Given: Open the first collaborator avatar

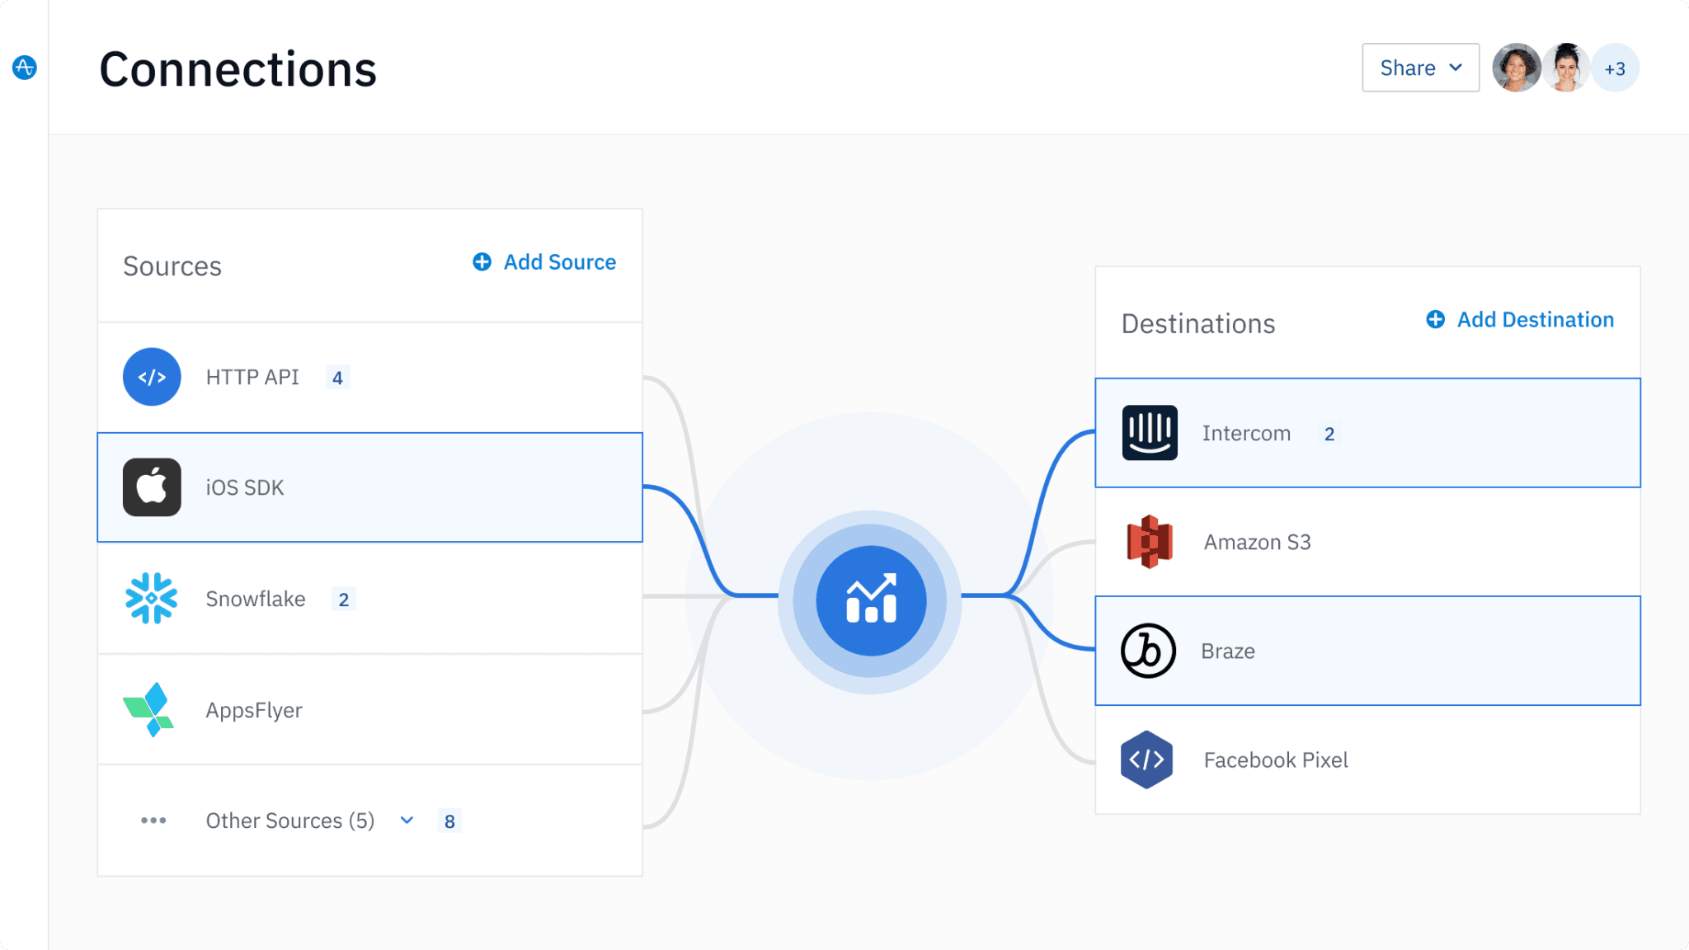Looking at the screenshot, I should click(x=1516, y=68).
